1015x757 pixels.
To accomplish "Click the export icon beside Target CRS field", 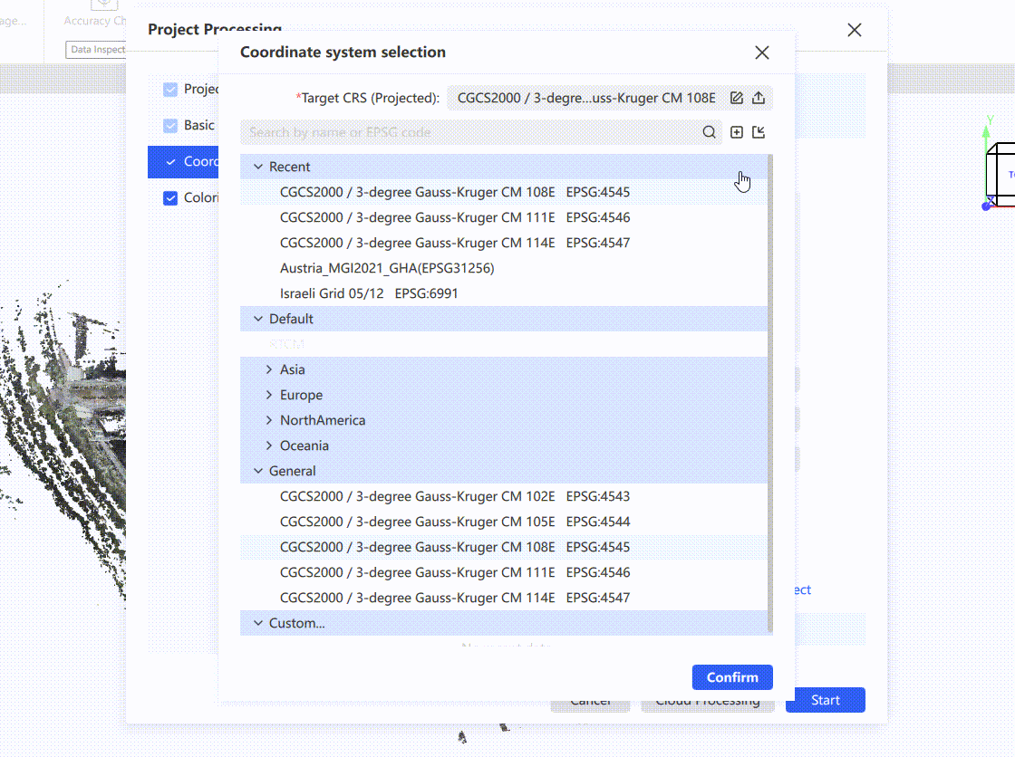I will pyautogui.click(x=759, y=98).
